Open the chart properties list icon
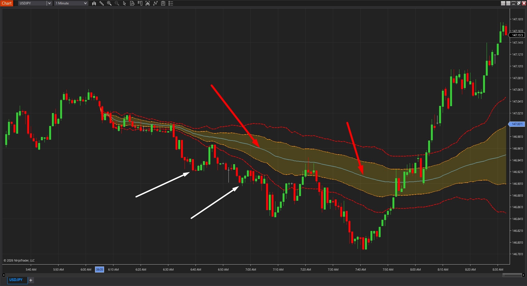 (x=171, y=3)
